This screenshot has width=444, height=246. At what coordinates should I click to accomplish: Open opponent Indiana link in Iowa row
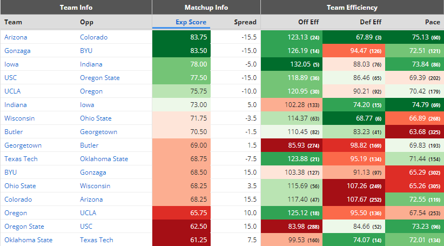[x=91, y=64]
